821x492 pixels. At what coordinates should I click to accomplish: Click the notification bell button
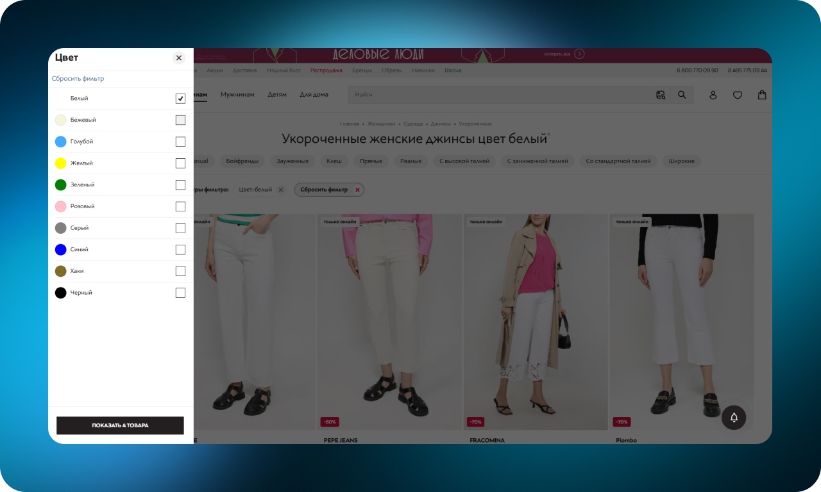(734, 418)
